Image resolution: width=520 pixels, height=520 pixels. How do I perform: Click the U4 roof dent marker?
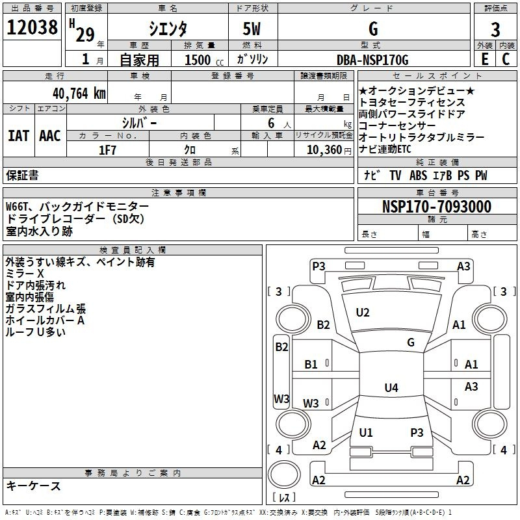tap(391, 388)
